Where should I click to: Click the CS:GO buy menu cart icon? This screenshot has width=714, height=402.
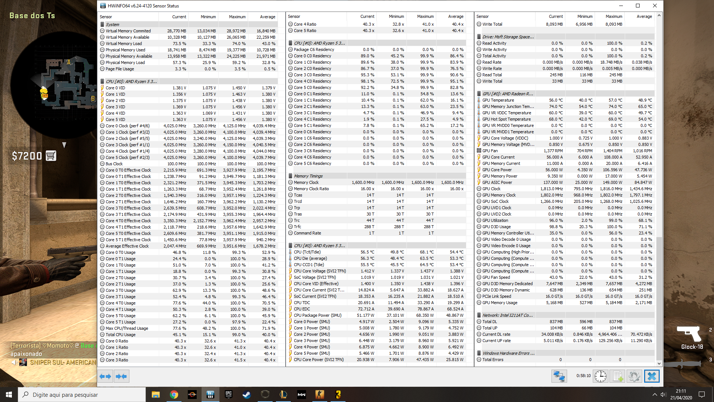point(51,156)
